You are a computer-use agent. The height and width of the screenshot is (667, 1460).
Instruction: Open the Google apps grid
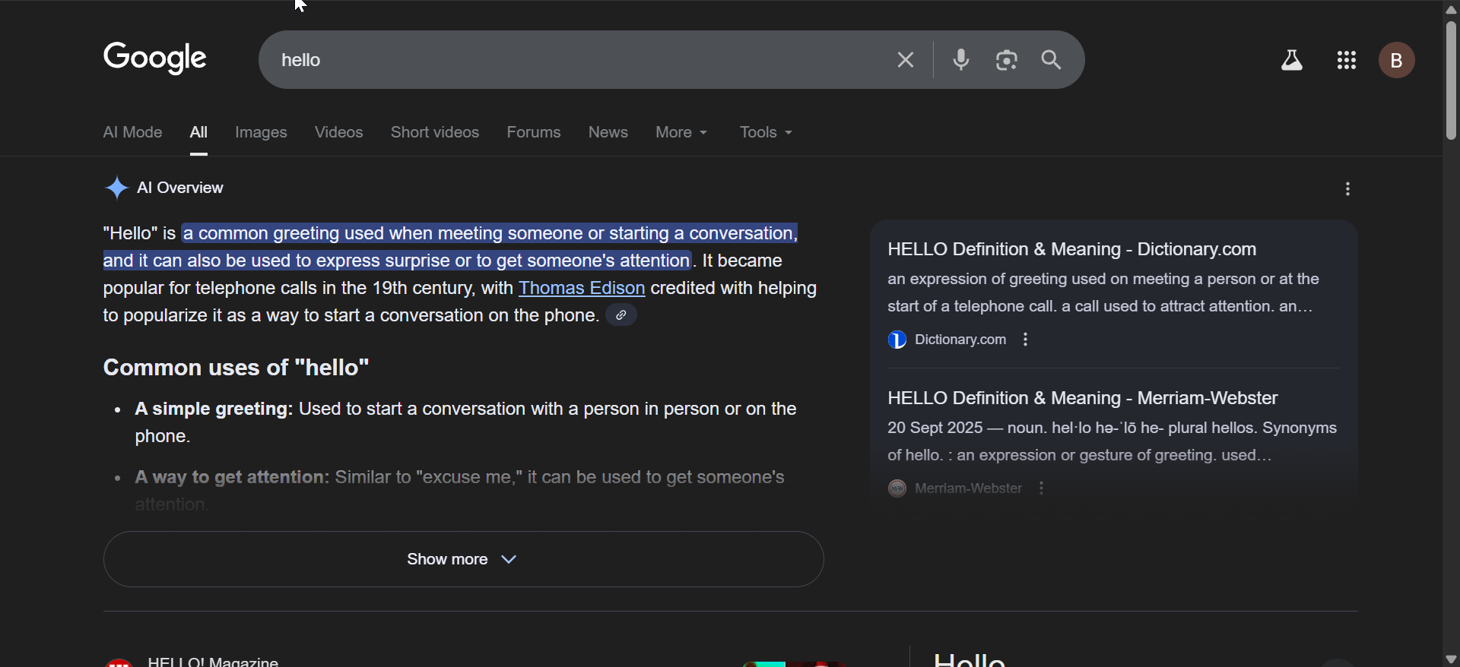[x=1347, y=61]
